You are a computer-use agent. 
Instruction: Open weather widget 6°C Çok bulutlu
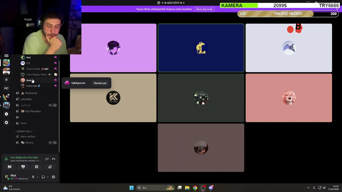click(12, 188)
